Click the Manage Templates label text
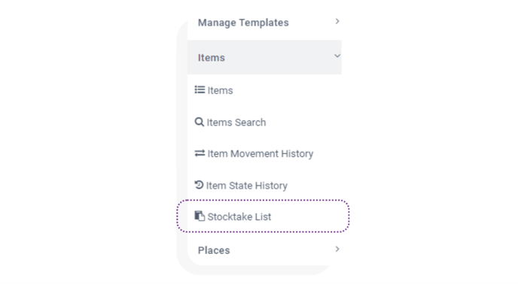 point(243,23)
